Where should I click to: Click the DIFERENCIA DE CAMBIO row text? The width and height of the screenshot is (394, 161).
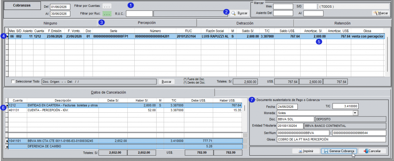click(44, 146)
